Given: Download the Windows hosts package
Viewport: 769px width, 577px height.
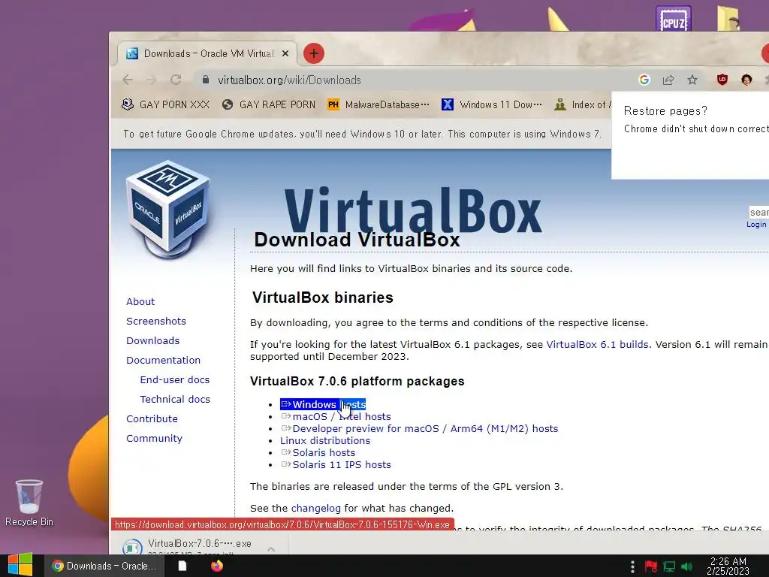Looking at the screenshot, I should (323, 404).
